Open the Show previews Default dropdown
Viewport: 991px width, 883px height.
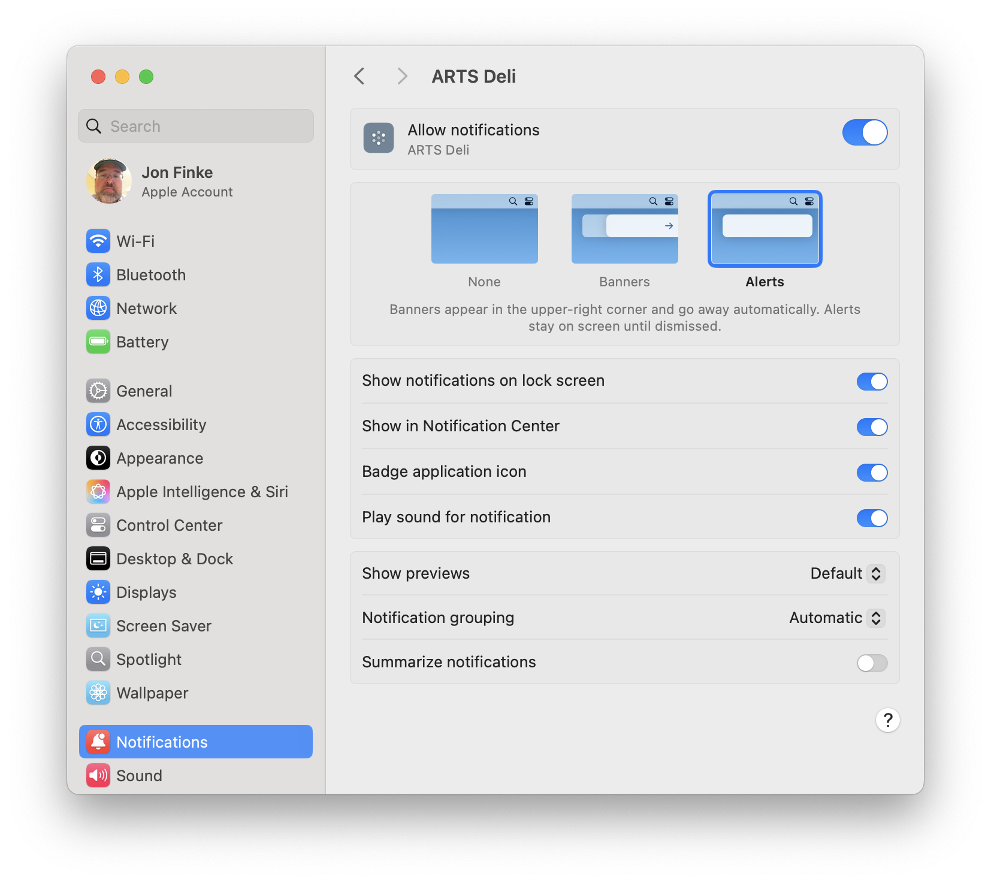(847, 574)
